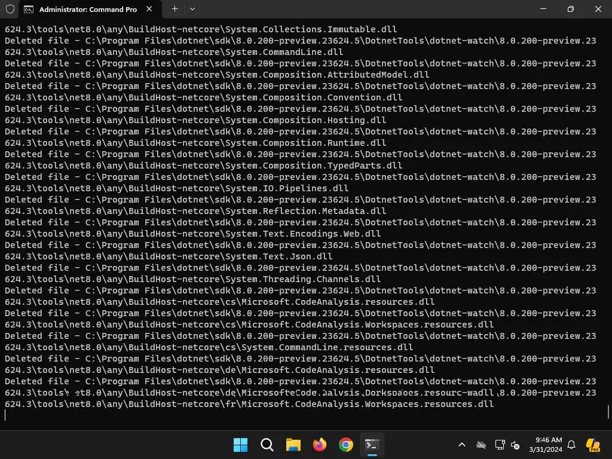Viewport: 612px width, 459px height.
Task: Click the System.Collections.Immutable.dll line
Action: tap(201, 29)
